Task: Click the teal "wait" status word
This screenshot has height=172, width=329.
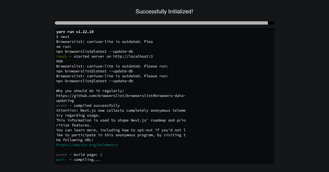Action: click(x=61, y=160)
